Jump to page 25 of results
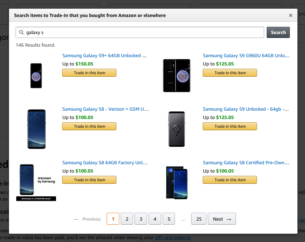 [x=198, y=219]
